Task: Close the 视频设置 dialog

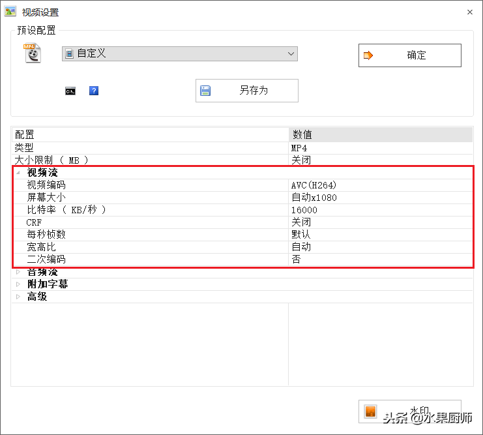Action: click(x=469, y=12)
